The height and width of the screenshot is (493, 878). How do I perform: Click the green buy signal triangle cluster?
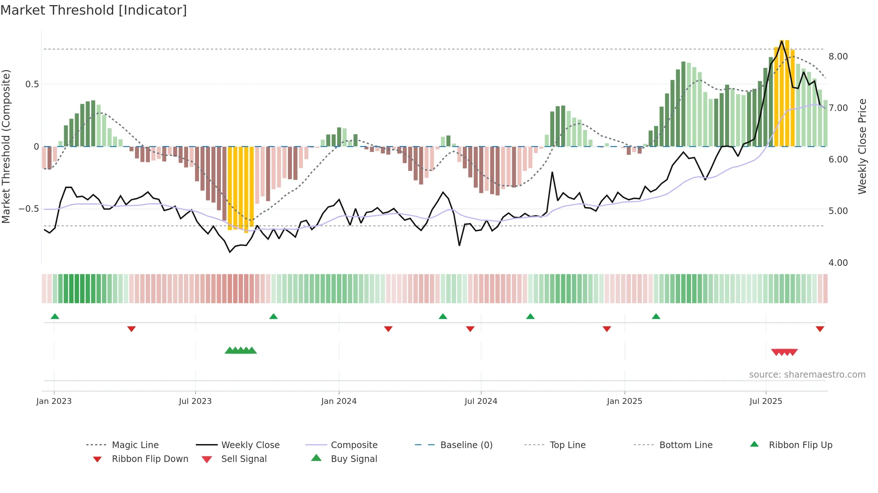(241, 350)
